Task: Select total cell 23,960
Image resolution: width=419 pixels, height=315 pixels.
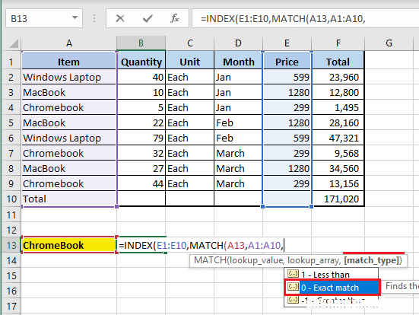Action: (x=338, y=77)
